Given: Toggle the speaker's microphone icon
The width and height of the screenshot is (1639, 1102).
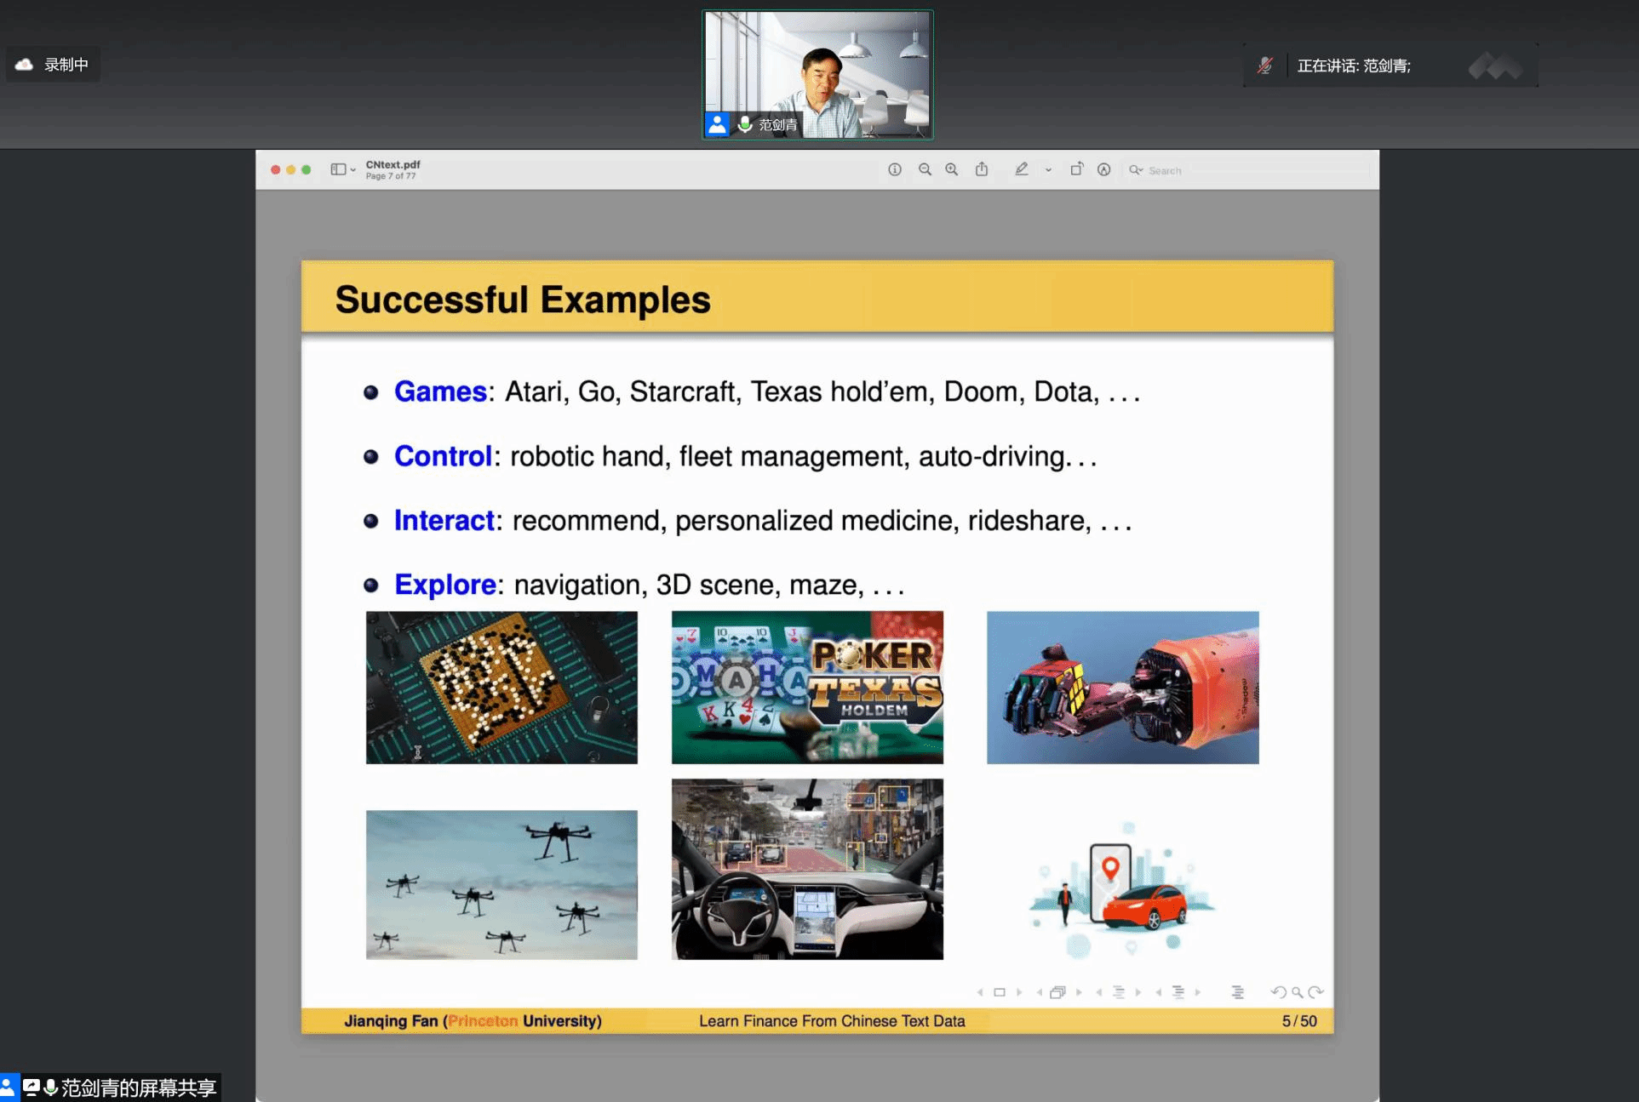Looking at the screenshot, I should tap(745, 124).
